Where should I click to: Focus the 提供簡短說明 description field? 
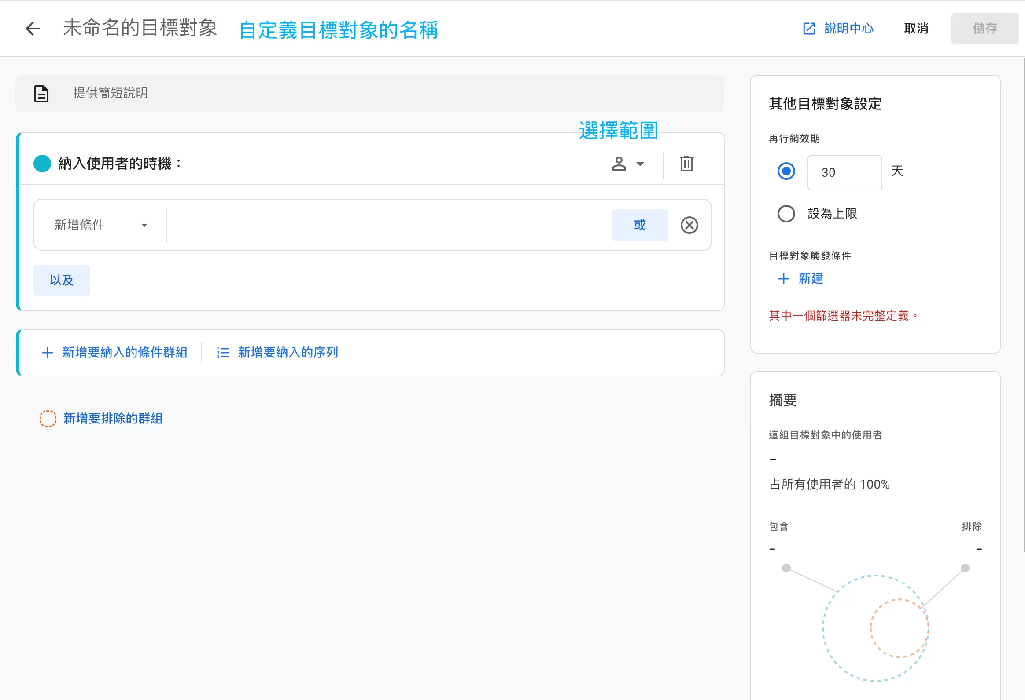(x=369, y=93)
